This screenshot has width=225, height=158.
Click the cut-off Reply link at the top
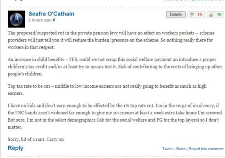pyautogui.click(x=16, y=0)
